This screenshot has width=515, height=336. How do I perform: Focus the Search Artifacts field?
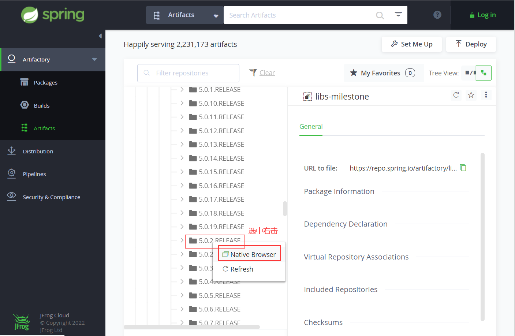click(x=297, y=15)
